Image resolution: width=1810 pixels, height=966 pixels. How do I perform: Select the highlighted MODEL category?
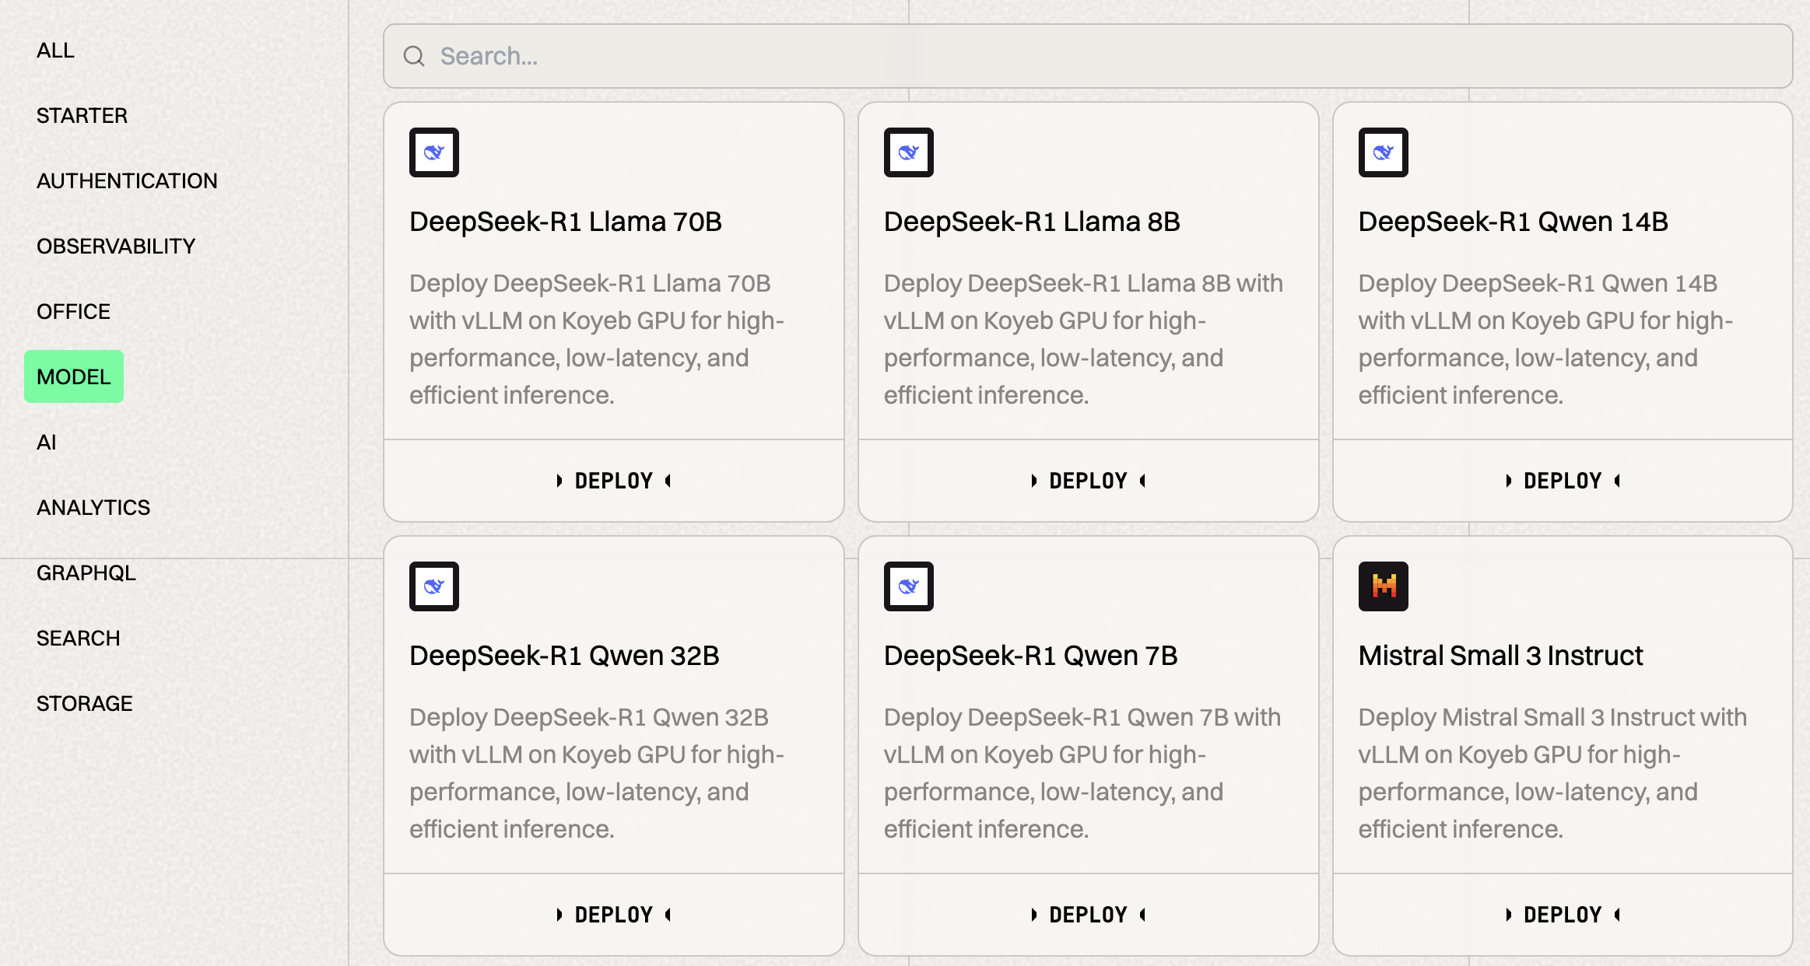(74, 376)
